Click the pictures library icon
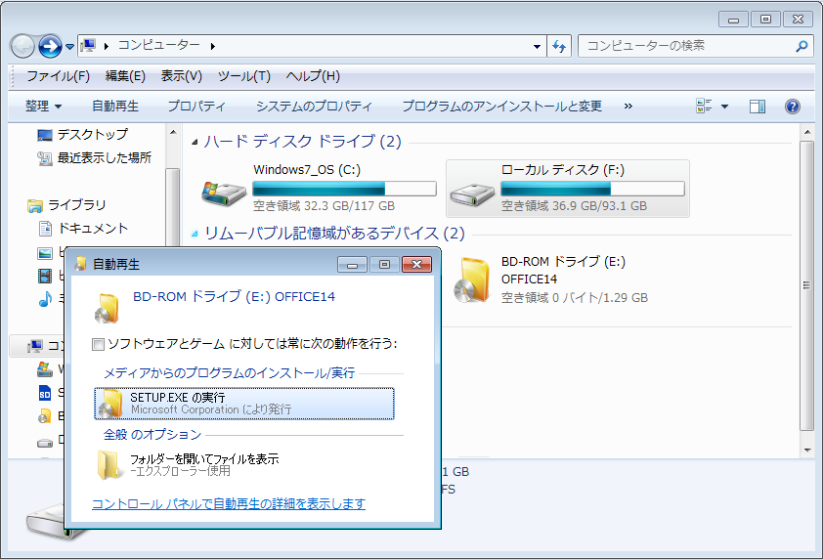The width and height of the screenshot is (823, 559). pos(45,253)
